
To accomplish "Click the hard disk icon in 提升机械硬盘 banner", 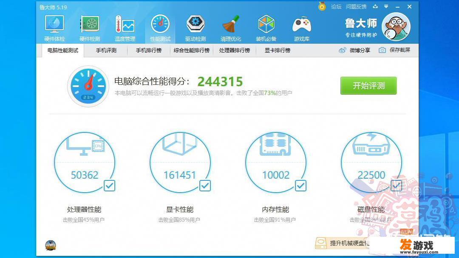I will point(321,243).
